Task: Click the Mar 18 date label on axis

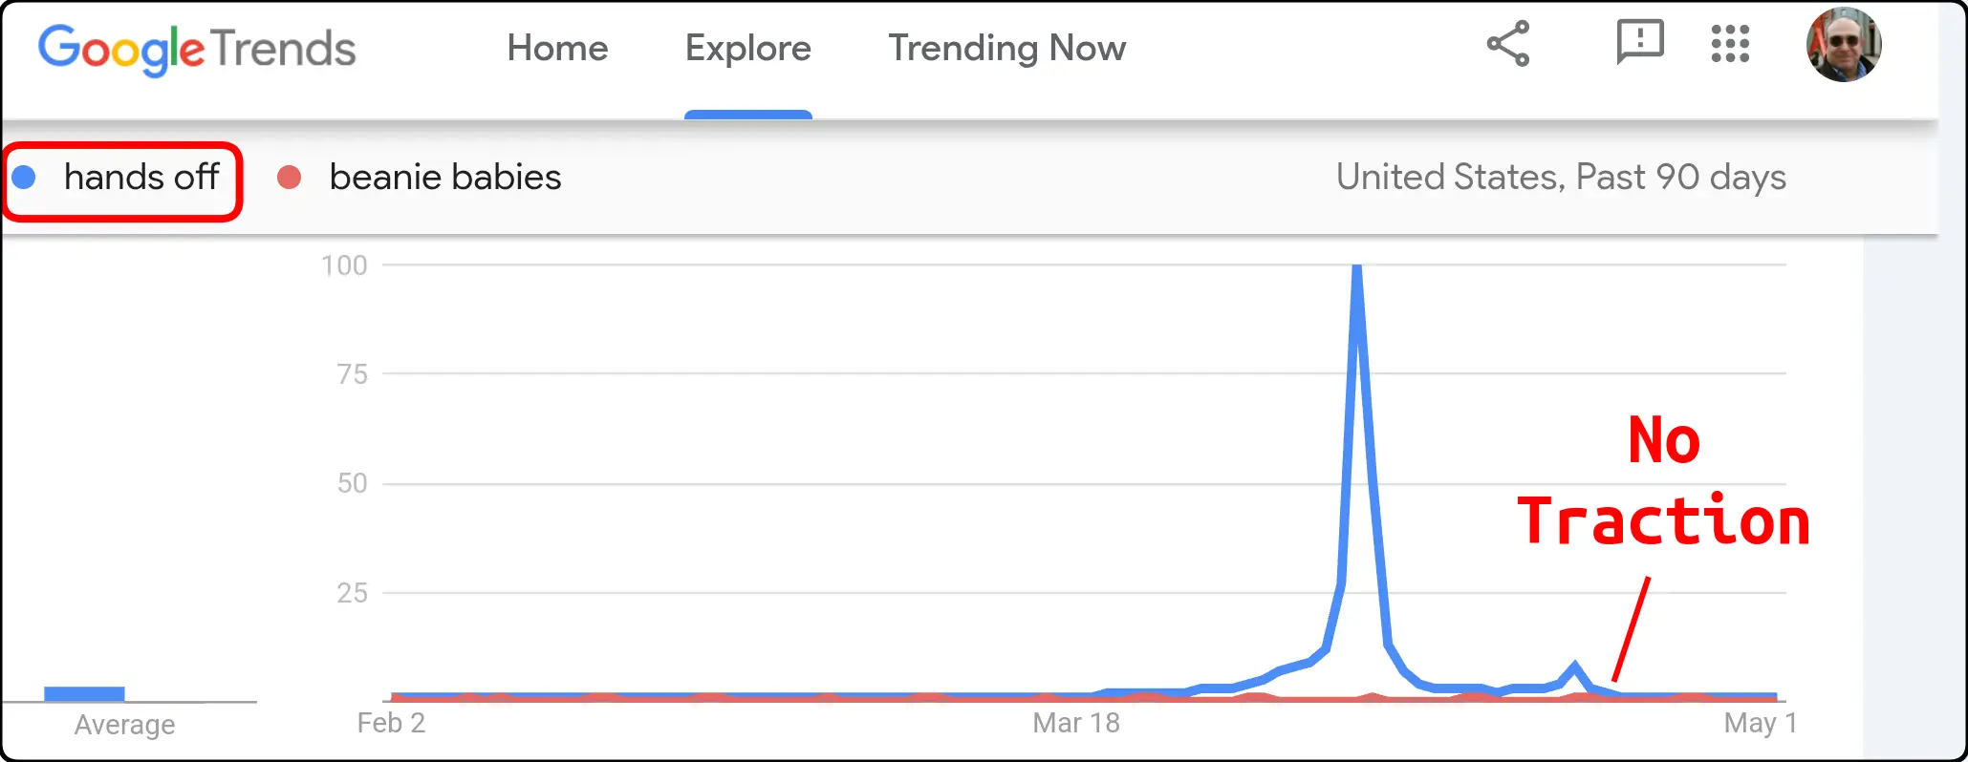Action: coord(1076,723)
